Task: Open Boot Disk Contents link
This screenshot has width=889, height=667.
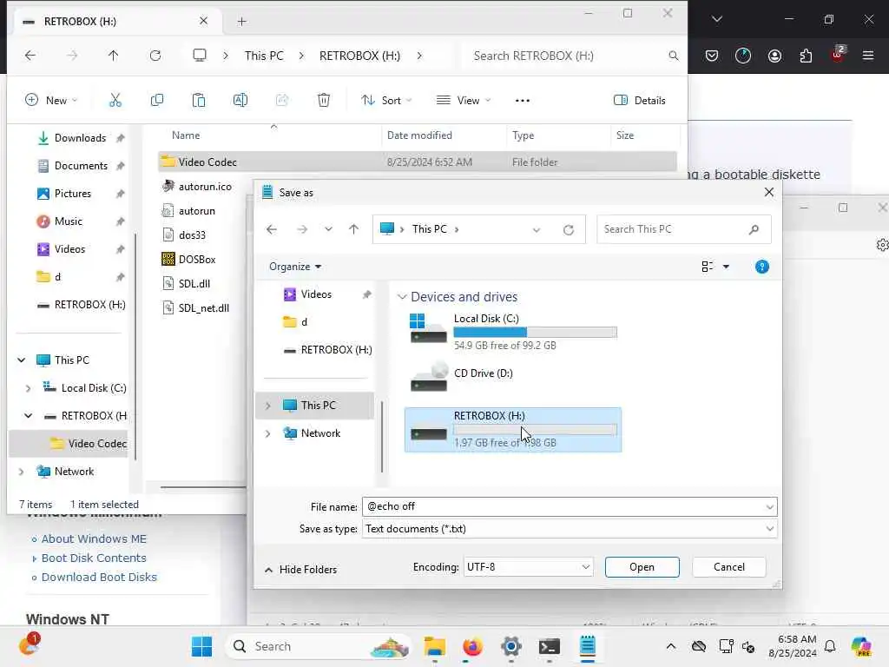Action: point(94,558)
